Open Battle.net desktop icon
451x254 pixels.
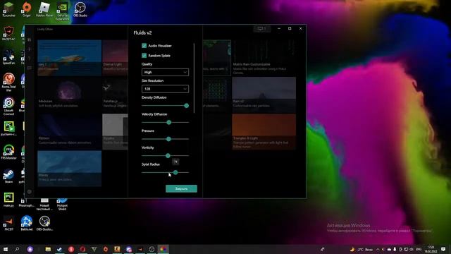(x=27, y=224)
